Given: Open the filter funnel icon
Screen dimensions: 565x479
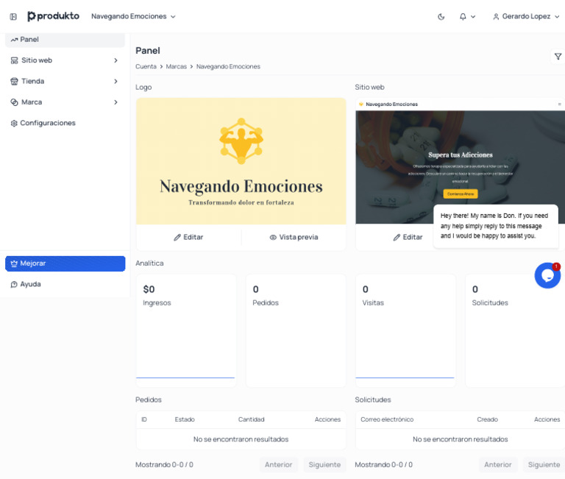Looking at the screenshot, I should pyautogui.click(x=558, y=57).
